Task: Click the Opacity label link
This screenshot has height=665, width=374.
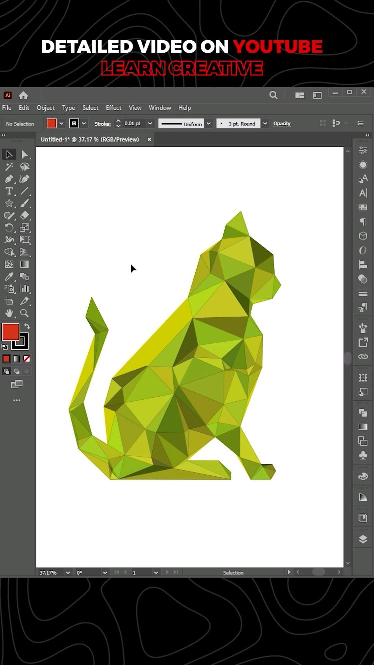Action: pyautogui.click(x=282, y=124)
